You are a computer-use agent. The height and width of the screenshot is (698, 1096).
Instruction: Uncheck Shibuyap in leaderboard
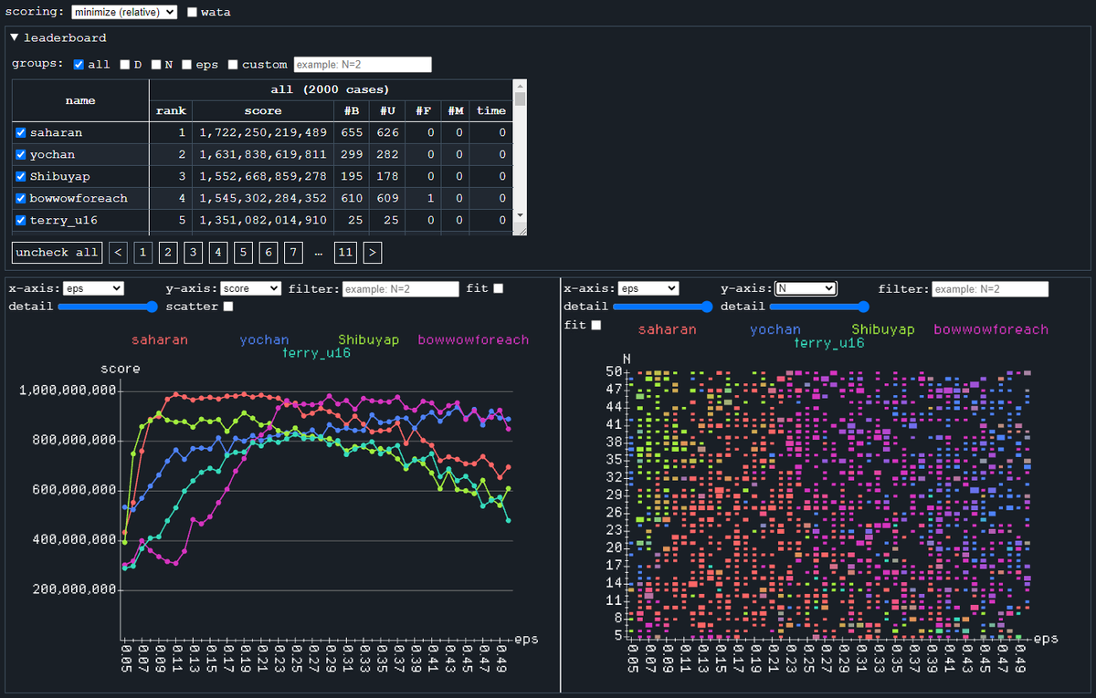click(21, 176)
